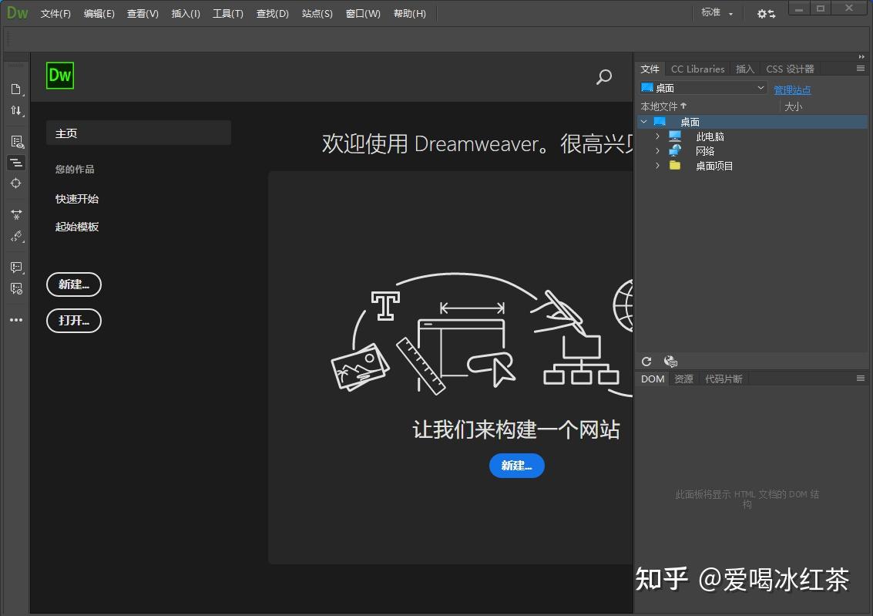Expand the 此电脑 tree node

click(x=656, y=136)
